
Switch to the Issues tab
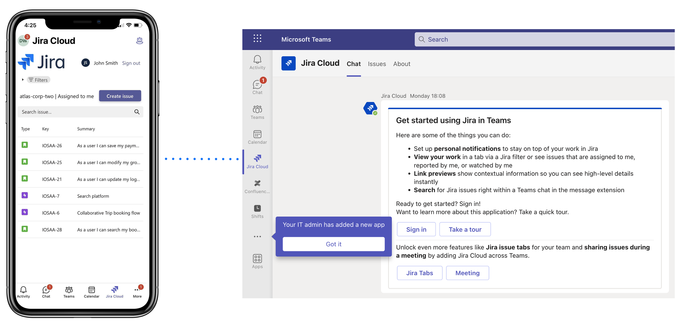tap(377, 64)
